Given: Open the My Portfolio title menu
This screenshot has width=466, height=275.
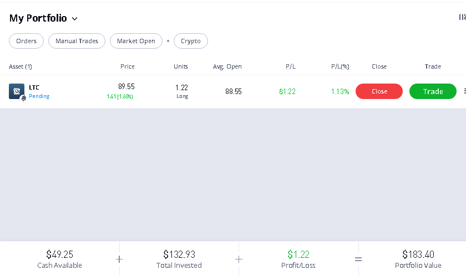Looking at the screenshot, I should point(38,18).
